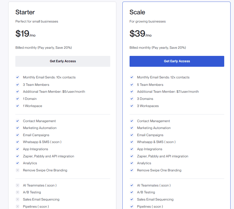Click the Scale plan Get Early Access button
This screenshot has height=209, width=234.
(x=177, y=61)
